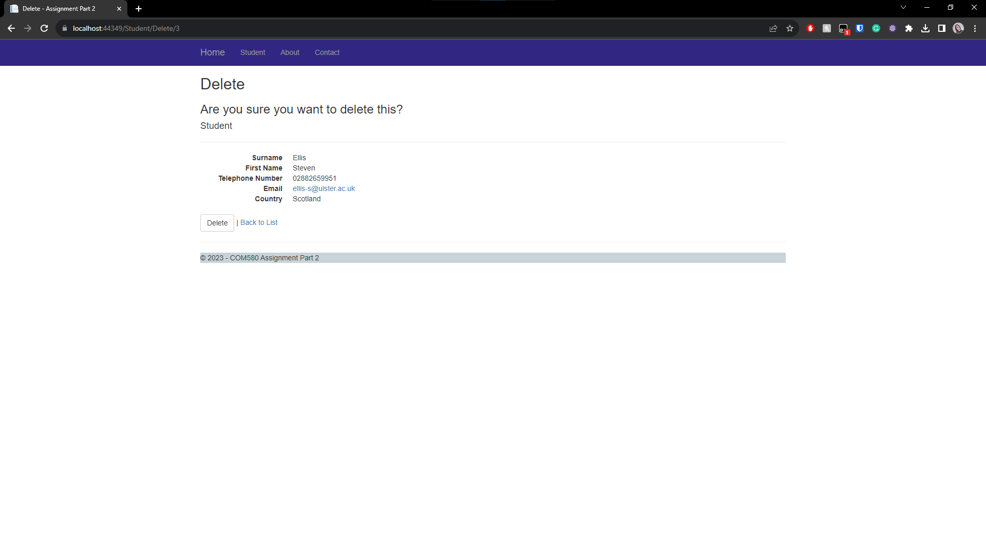
Task: Click in the address bar
Action: point(308,28)
